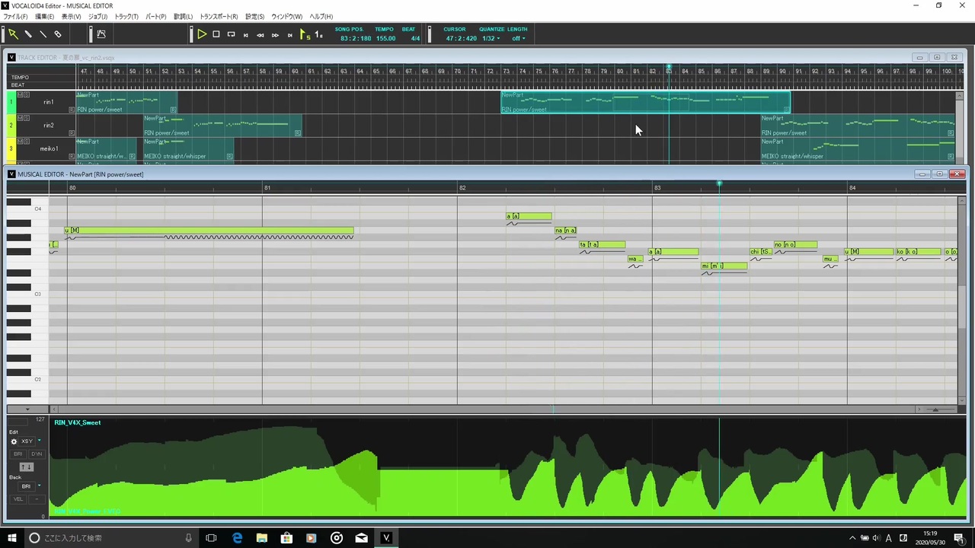
Task: Open control parameter settings gear icon
Action: point(14,441)
